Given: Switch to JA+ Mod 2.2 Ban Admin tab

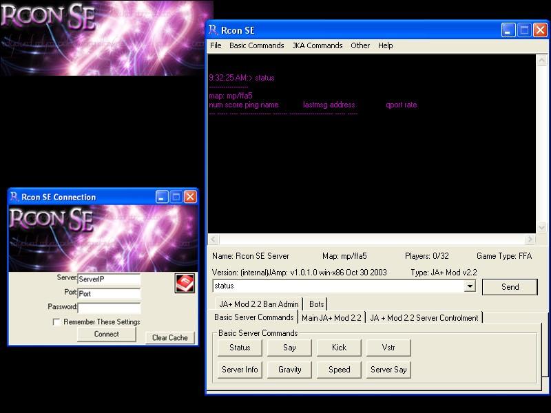Looking at the screenshot, I should tap(258, 304).
